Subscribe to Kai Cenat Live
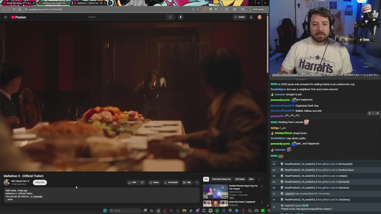This screenshot has width=381, height=214. click(x=40, y=182)
